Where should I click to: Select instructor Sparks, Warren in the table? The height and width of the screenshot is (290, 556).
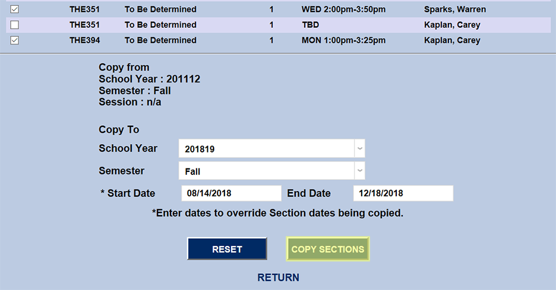pos(453,9)
